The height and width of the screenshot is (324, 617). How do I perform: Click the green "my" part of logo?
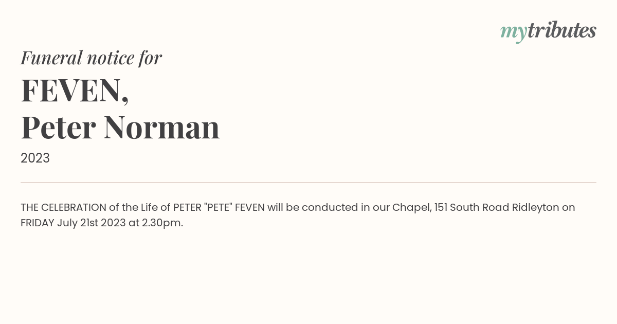coord(514,33)
